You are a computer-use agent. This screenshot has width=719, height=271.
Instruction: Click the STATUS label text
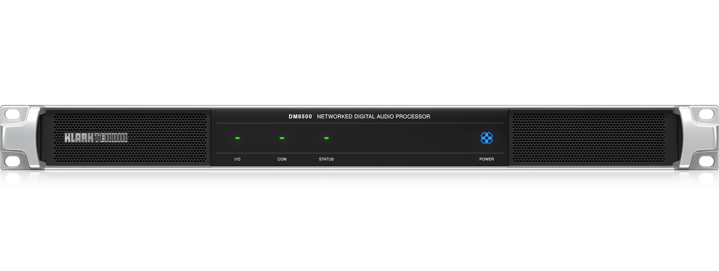326,159
